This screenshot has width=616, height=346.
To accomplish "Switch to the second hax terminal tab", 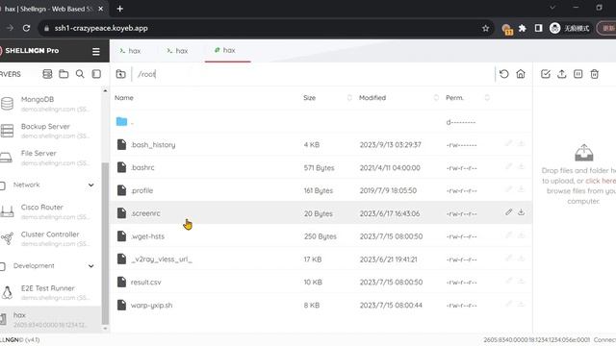I will (177, 51).
